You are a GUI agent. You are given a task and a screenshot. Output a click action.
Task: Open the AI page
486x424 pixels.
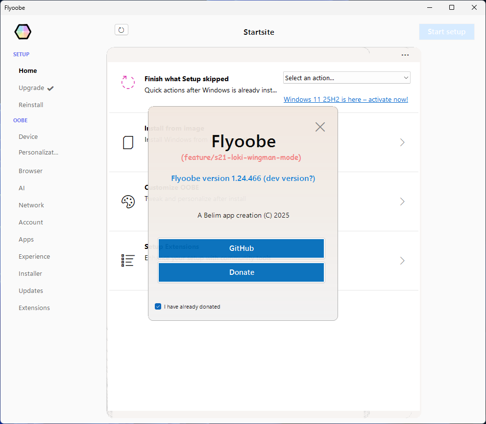click(x=22, y=188)
